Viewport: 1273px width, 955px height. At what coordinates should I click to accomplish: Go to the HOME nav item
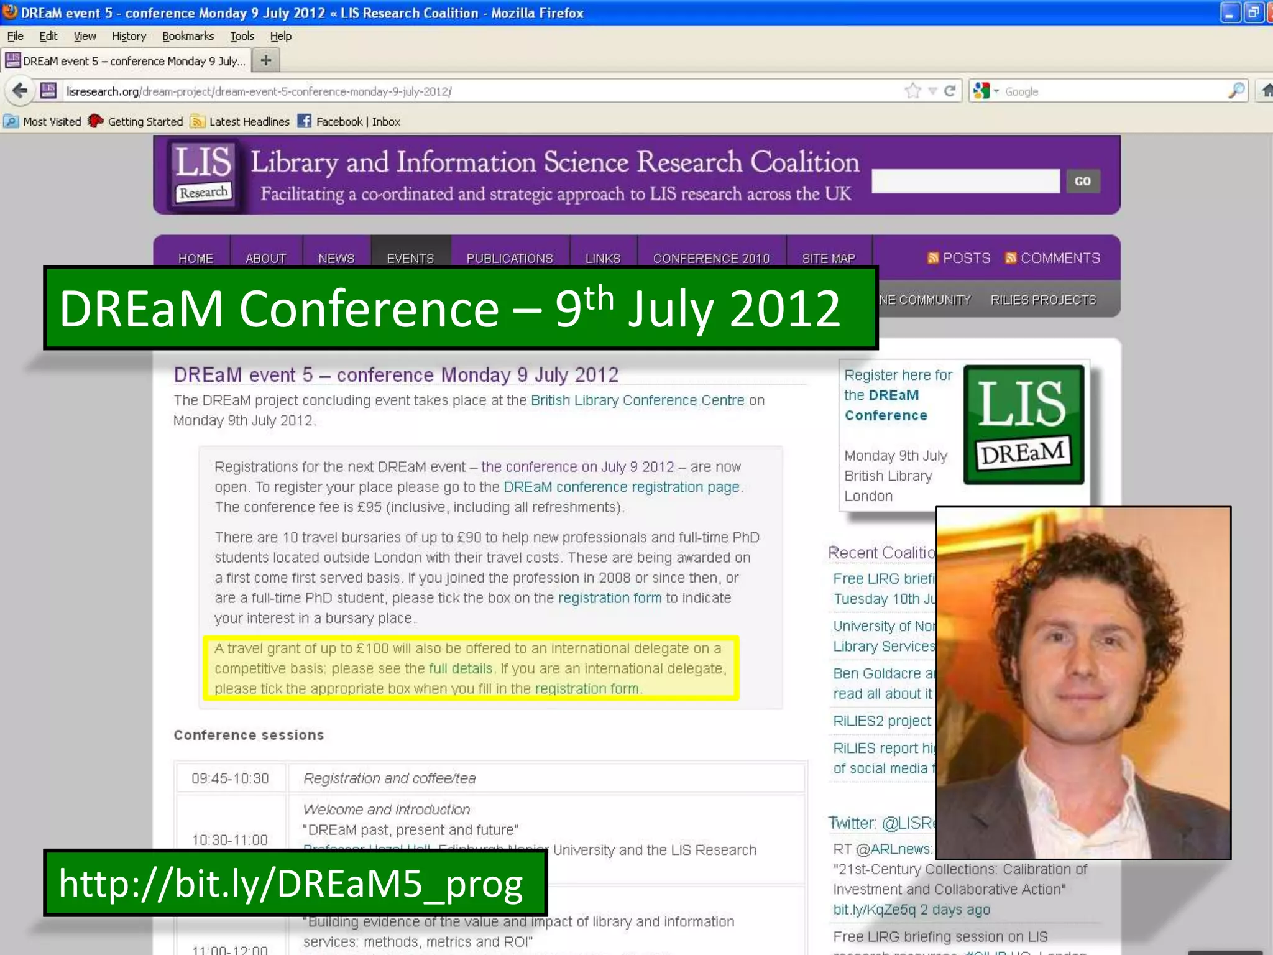click(195, 258)
